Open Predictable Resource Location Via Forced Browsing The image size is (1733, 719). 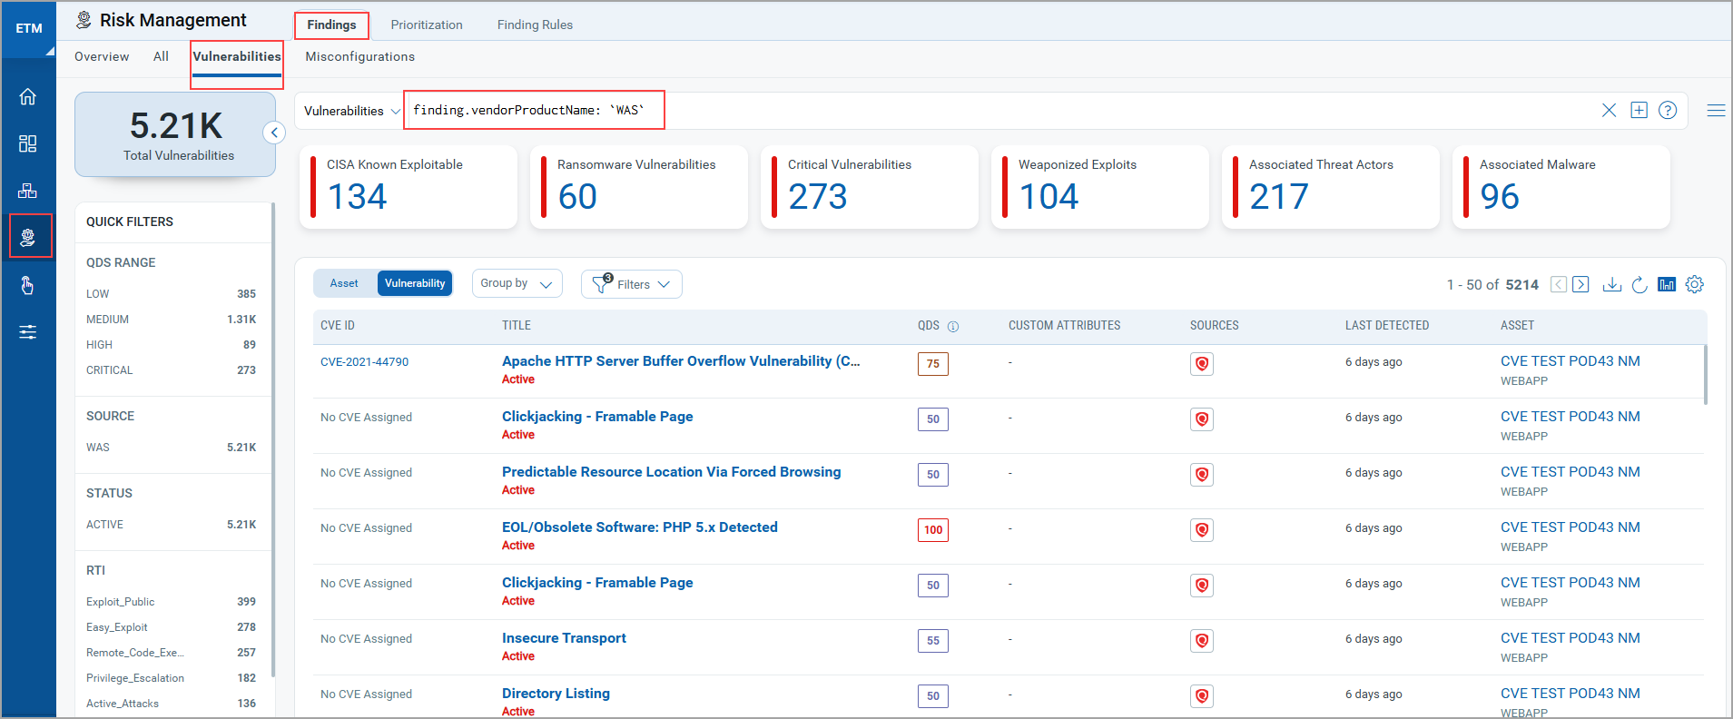[x=671, y=471]
